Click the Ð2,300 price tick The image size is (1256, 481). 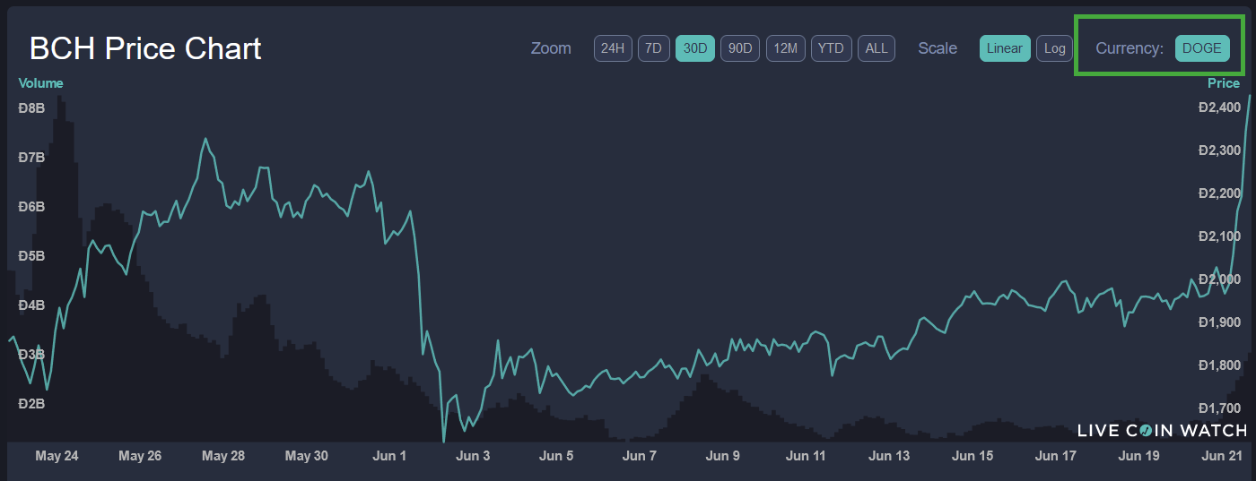1219,150
